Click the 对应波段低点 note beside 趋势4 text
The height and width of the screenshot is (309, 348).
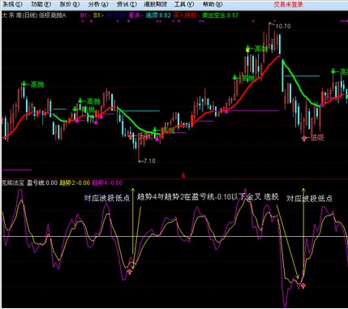click(x=107, y=198)
